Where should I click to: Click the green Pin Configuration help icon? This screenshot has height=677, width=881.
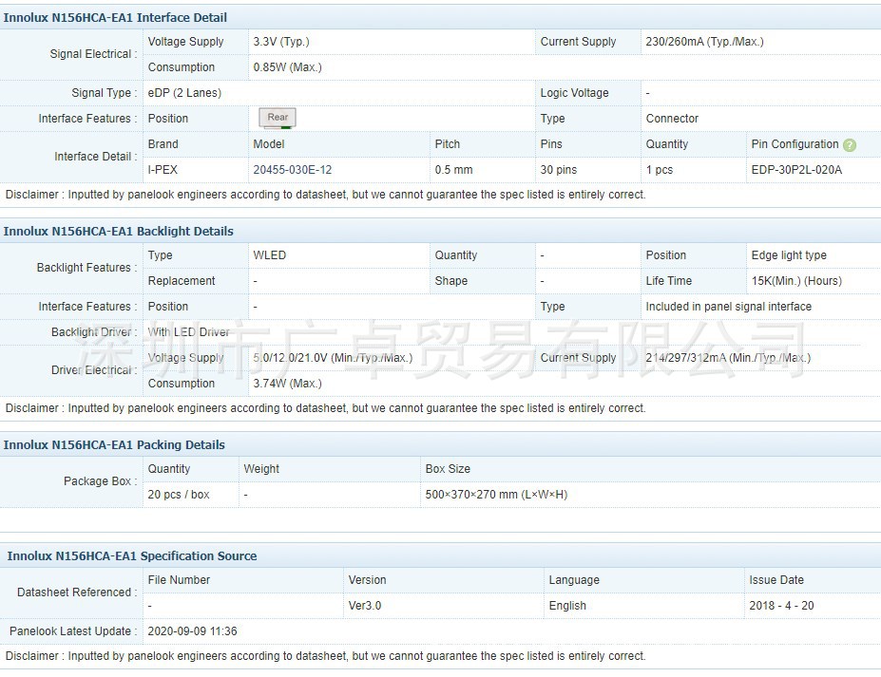click(850, 145)
